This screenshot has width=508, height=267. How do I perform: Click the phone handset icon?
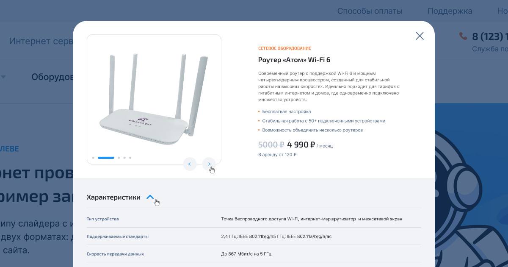tap(463, 36)
